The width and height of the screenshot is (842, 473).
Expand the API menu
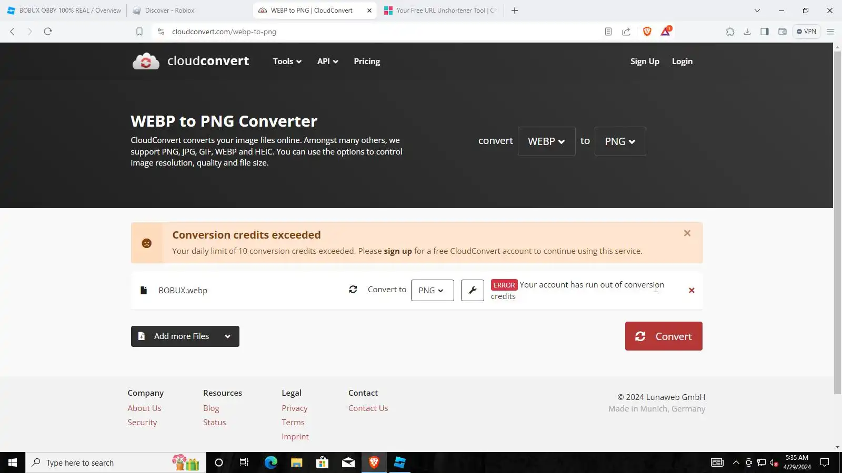click(327, 61)
